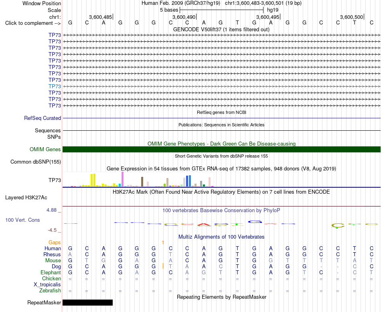This screenshot has width=381, height=312.
Task: Click the 4.88 conservation axis maximum
Action: [x=51, y=210]
